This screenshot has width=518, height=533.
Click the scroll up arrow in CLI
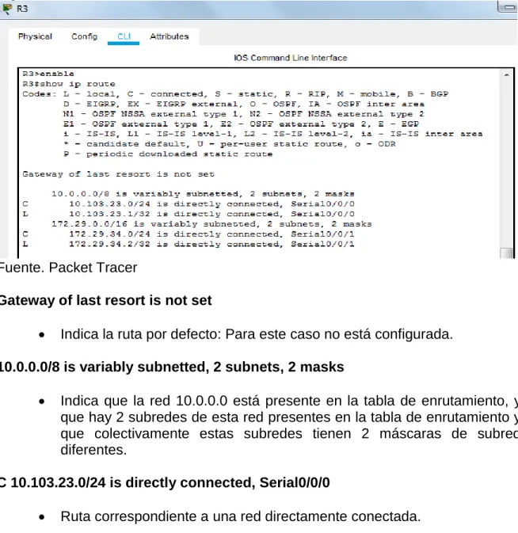[x=507, y=74]
